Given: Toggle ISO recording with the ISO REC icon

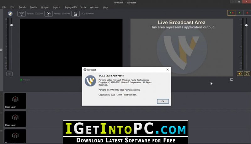Looking at the screenshot, I should point(75,13).
